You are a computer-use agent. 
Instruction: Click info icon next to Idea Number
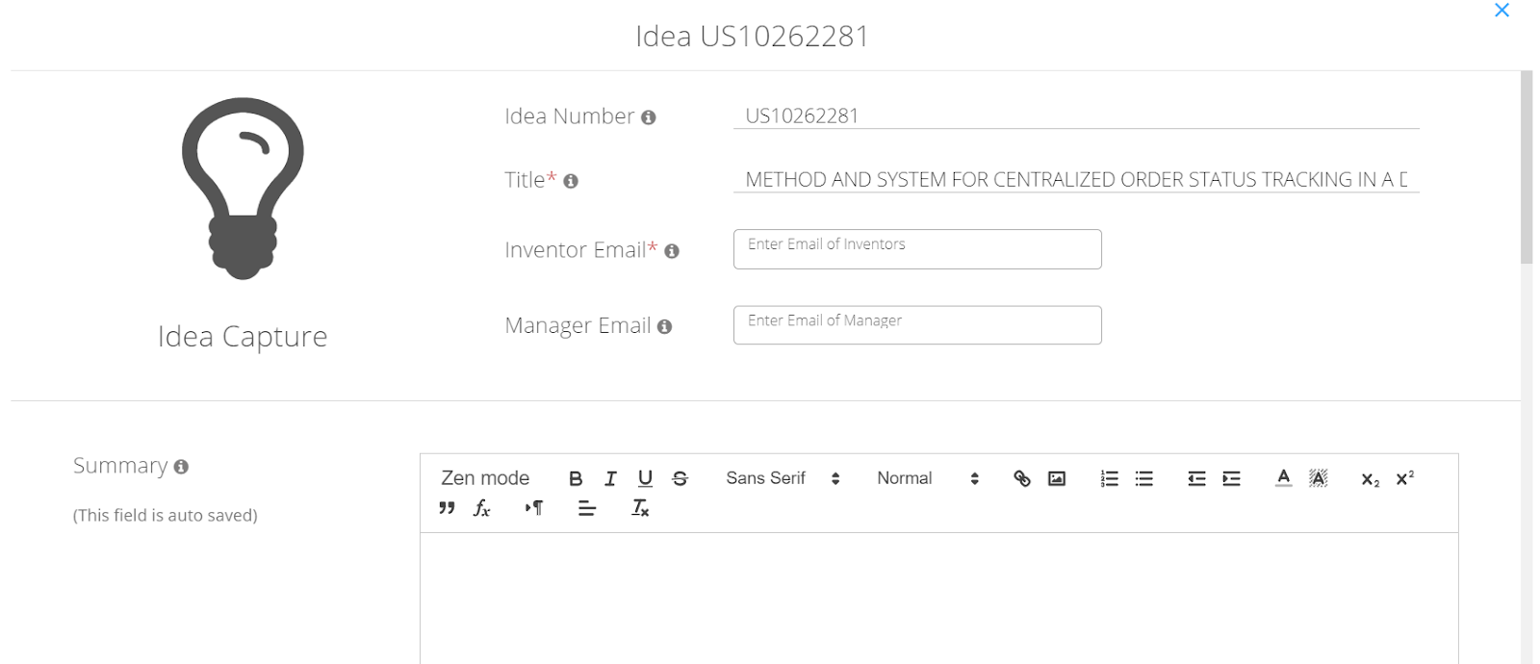tap(649, 117)
